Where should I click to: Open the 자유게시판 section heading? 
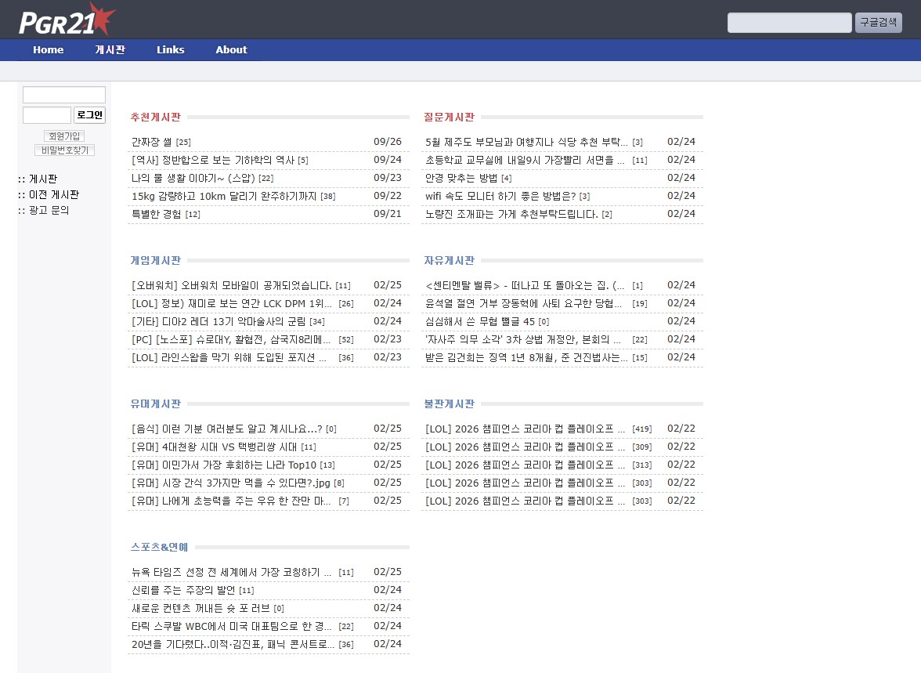pyautogui.click(x=450, y=260)
